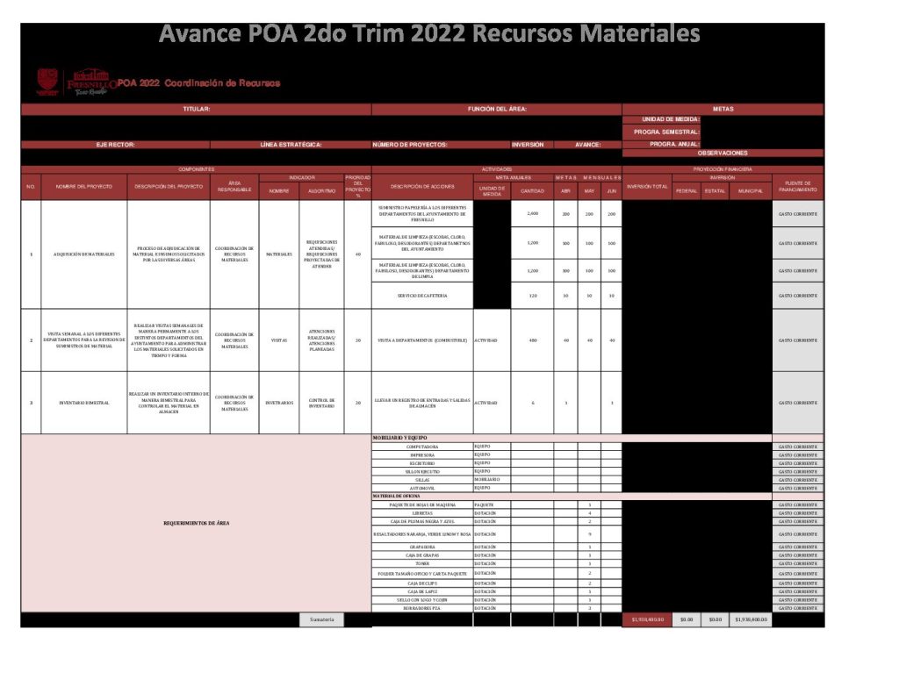Click the Fresnillo logo in header
Screen dimensions: 899x694
click(x=90, y=79)
